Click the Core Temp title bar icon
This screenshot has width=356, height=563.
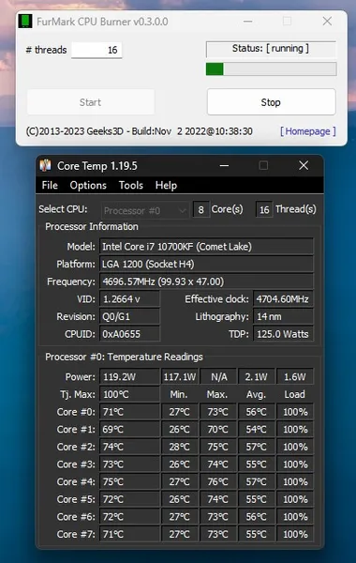[x=46, y=165]
